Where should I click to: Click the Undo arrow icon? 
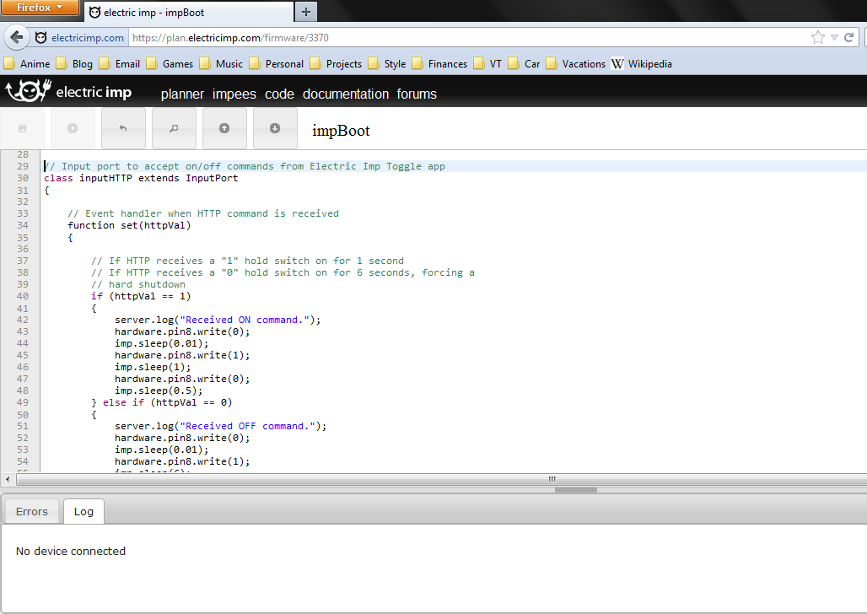123,128
